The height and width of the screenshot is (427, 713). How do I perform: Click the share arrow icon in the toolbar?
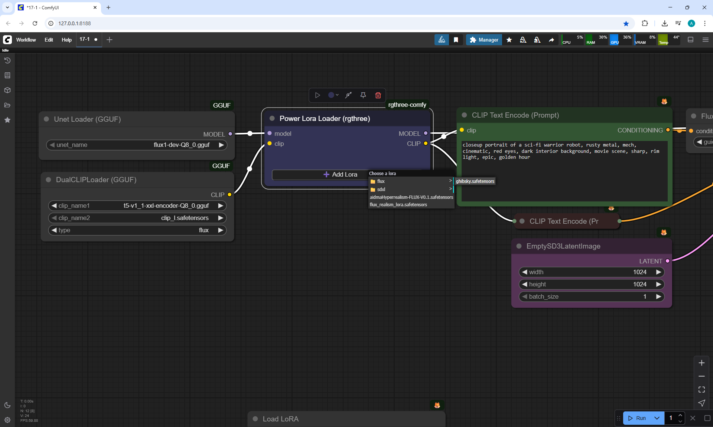tap(551, 40)
